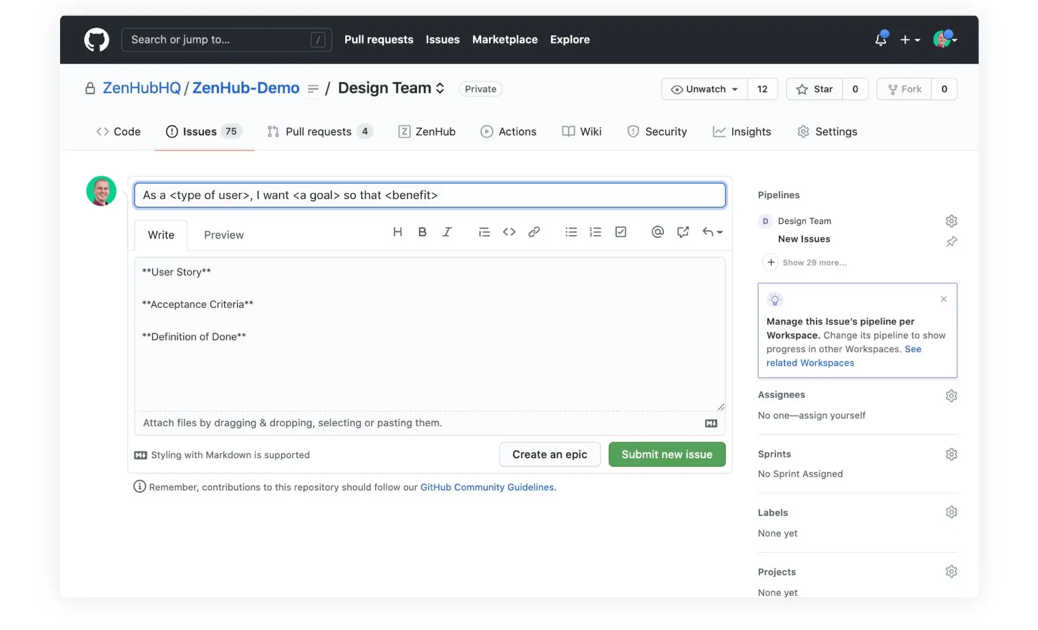
Task: Apply italic text formatting
Action: [x=447, y=232]
